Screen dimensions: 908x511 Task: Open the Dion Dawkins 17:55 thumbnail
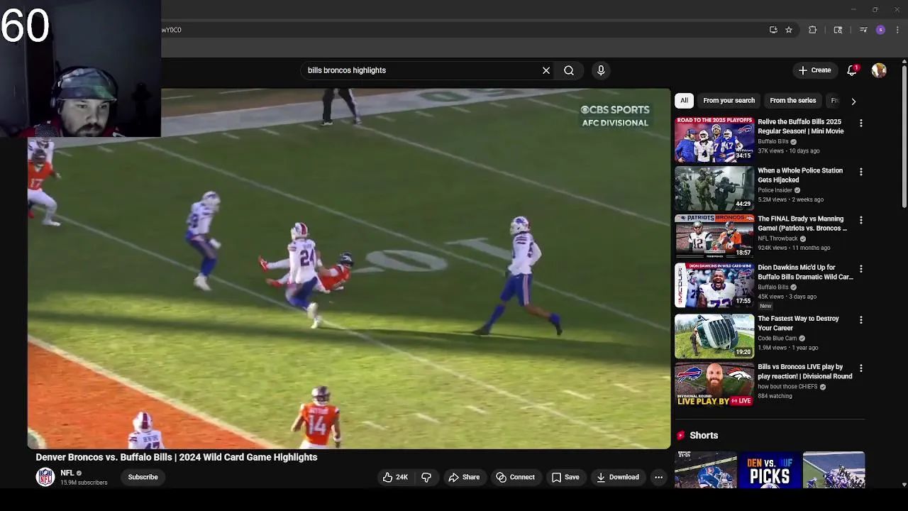(x=714, y=285)
